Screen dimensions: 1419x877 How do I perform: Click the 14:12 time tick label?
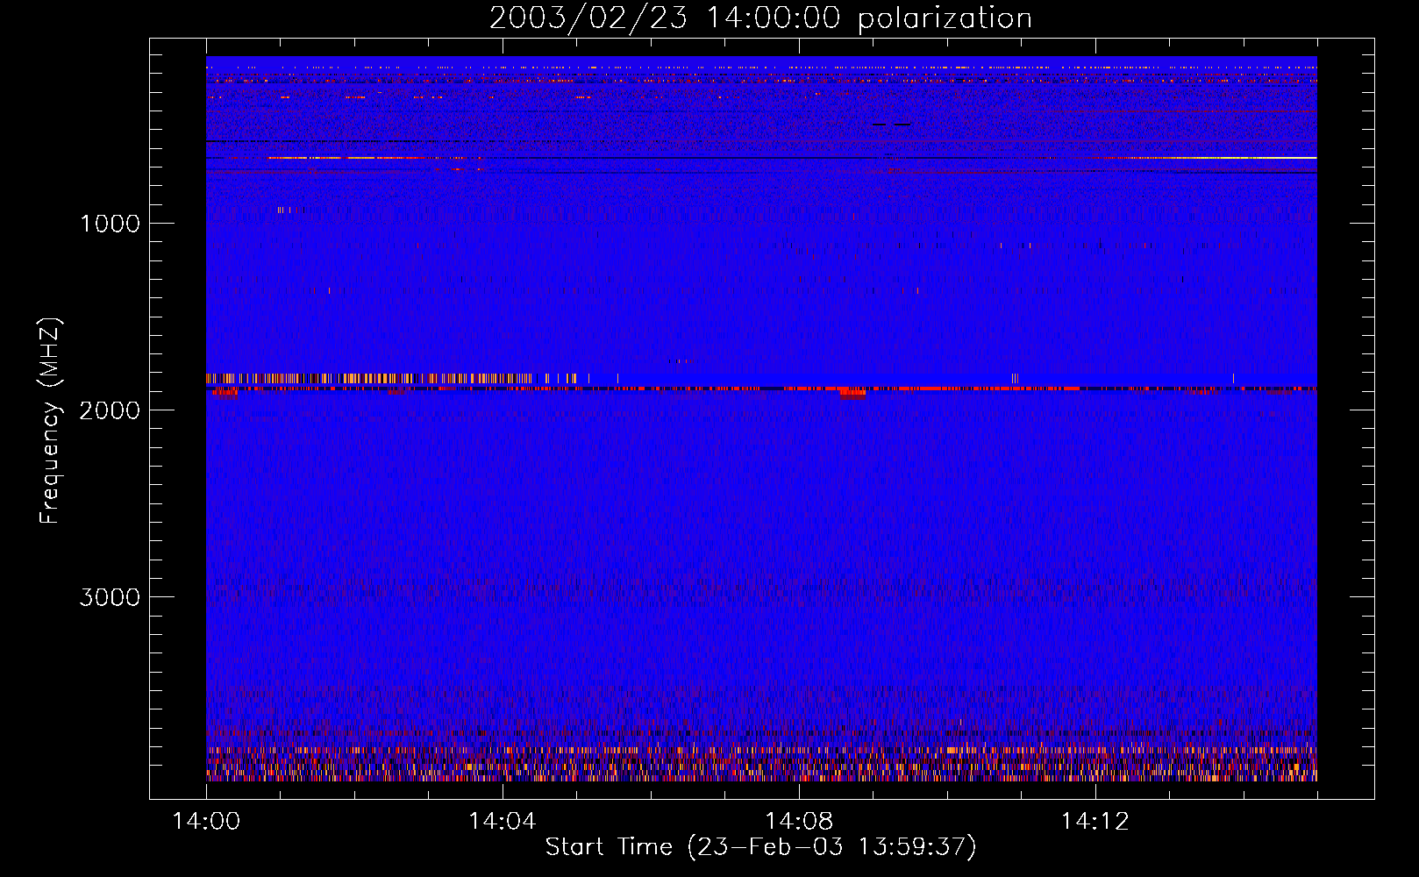point(1095,822)
